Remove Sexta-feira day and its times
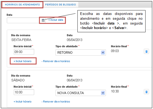The width and height of the screenshot is (153, 109). tap(56, 61)
